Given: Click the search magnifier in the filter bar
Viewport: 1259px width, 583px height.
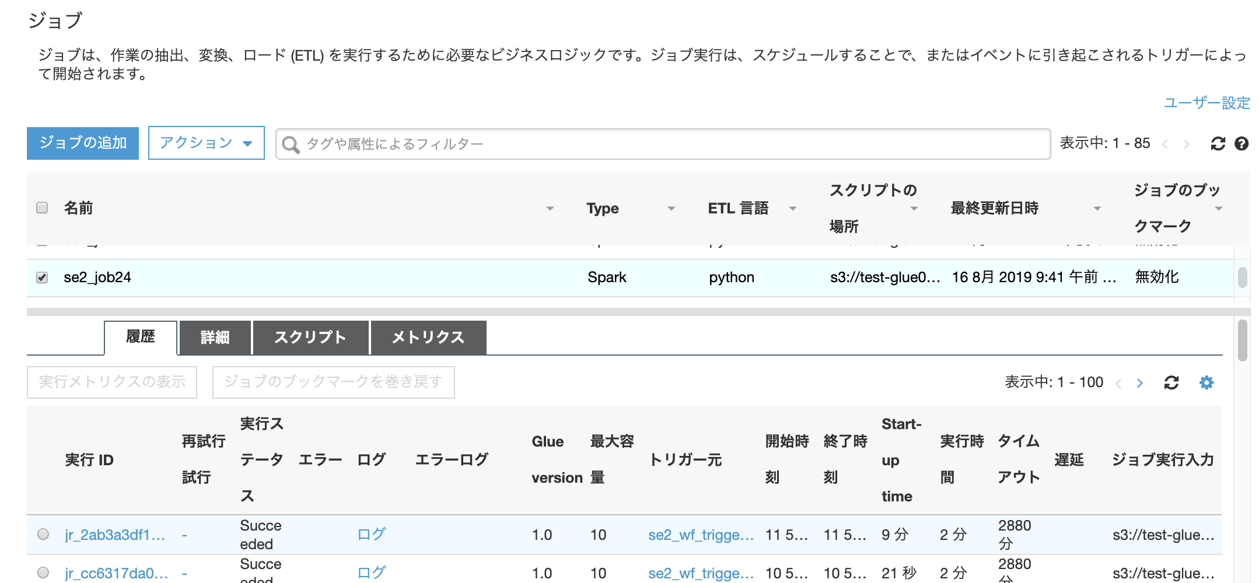Looking at the screenshot, I should pyautogui.click(x=292, y=143).
